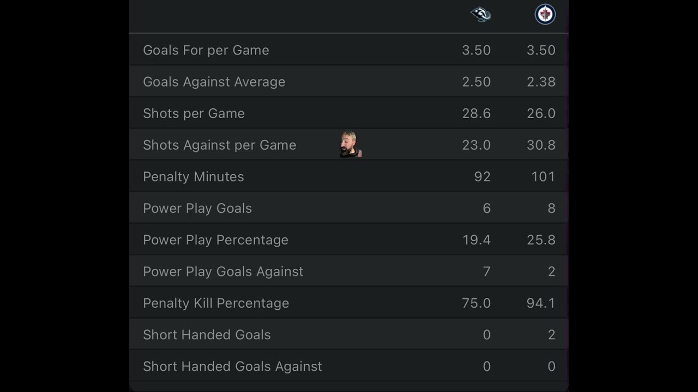Click the Jets' 25.8 power play percentage
Screen dimensions: 698x392
coord(541,240)
